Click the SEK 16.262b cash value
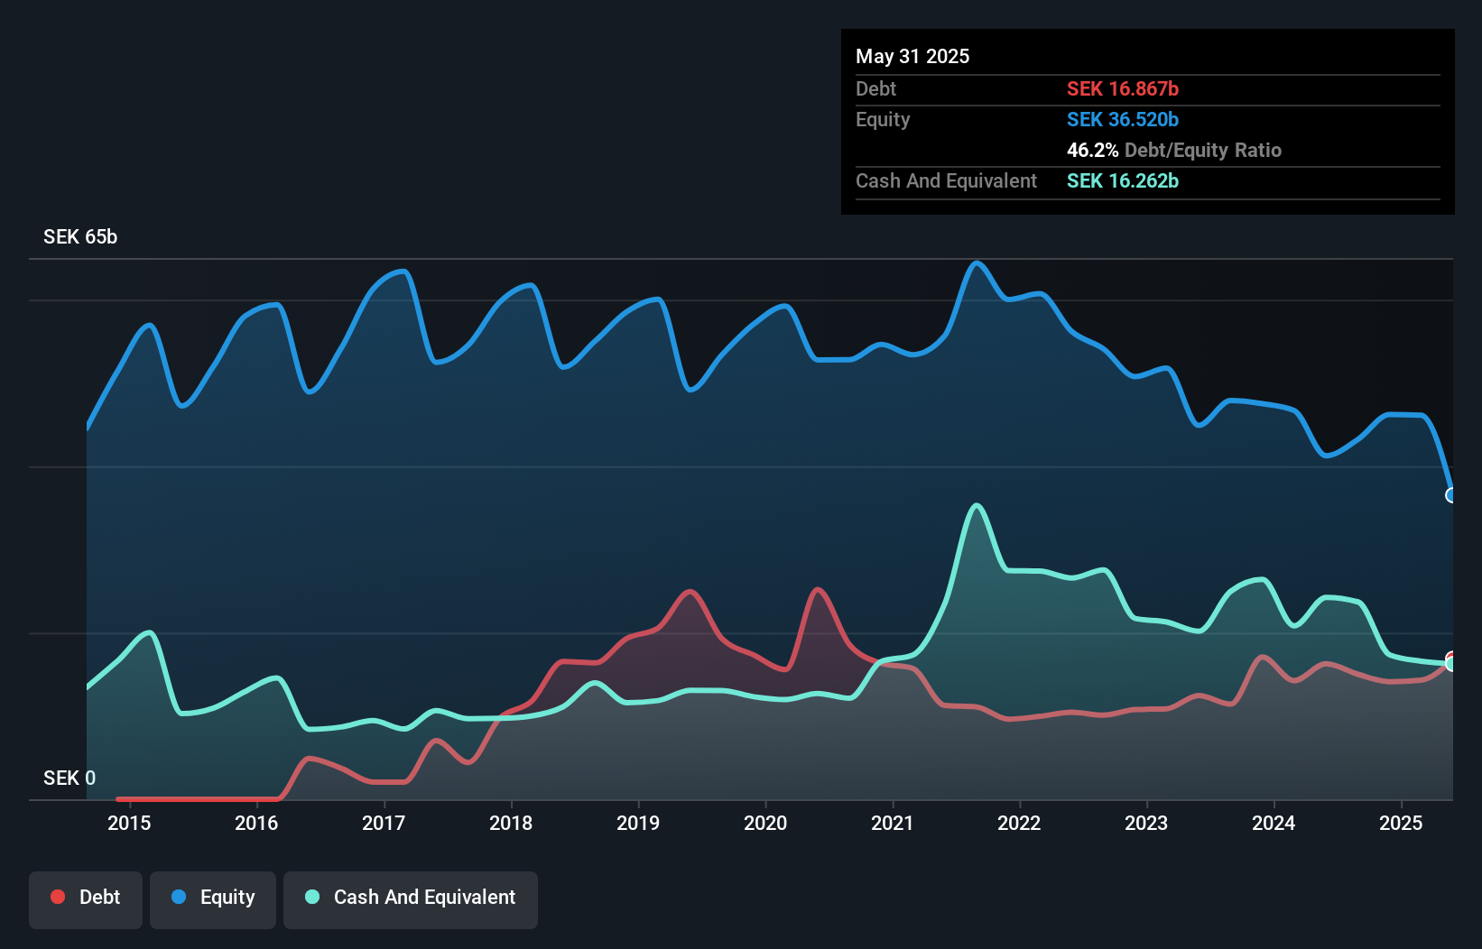1482x949 pixels. click(x=1122, y=180)
